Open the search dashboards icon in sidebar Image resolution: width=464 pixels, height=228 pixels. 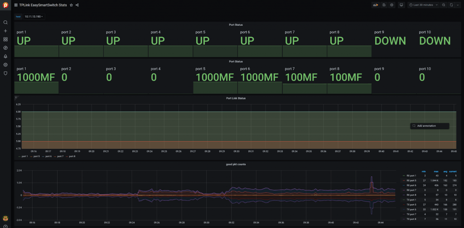pyautogui.click(x=5, y=22)
